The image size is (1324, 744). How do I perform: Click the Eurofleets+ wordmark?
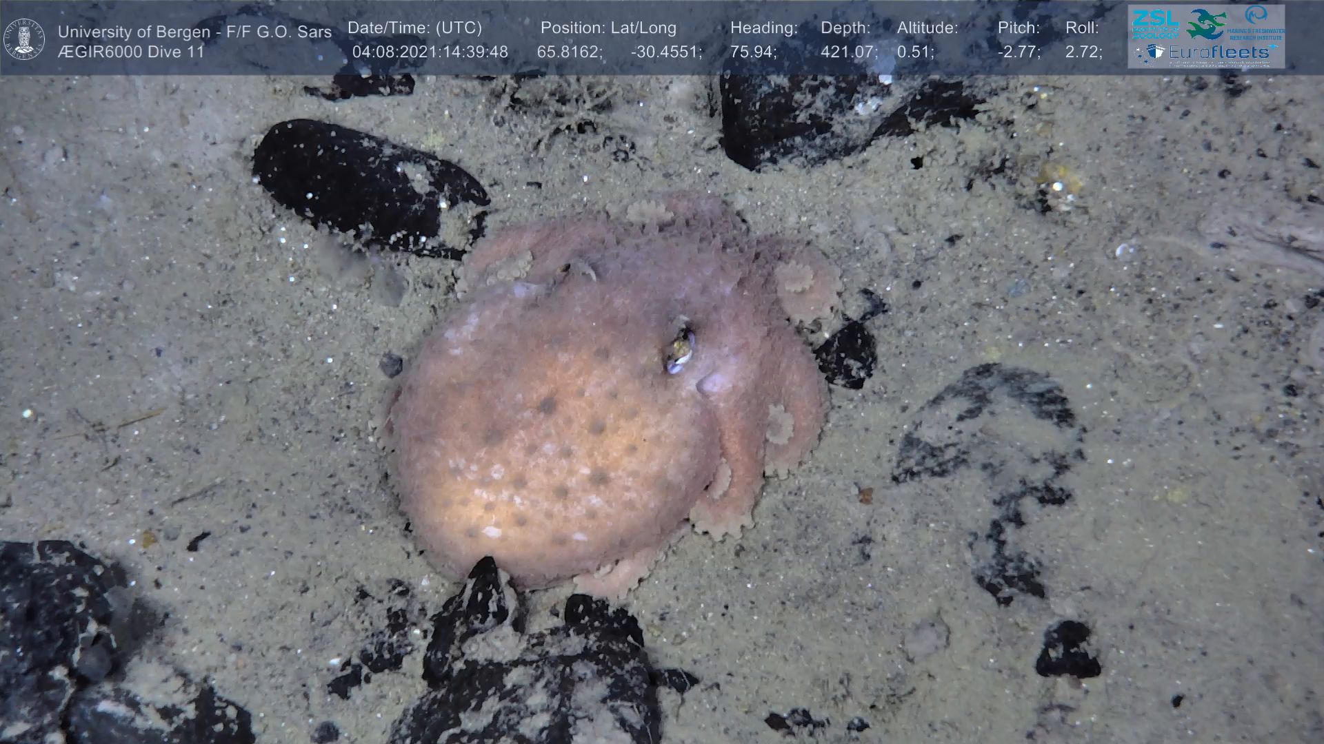(1222, 52)
